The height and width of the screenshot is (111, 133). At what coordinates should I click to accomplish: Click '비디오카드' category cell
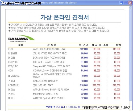click(x=14, y=76)
